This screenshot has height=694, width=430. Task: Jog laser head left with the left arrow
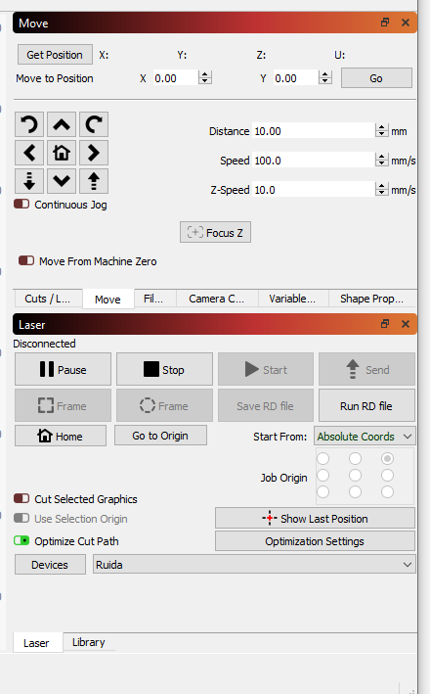coord(29,153)
